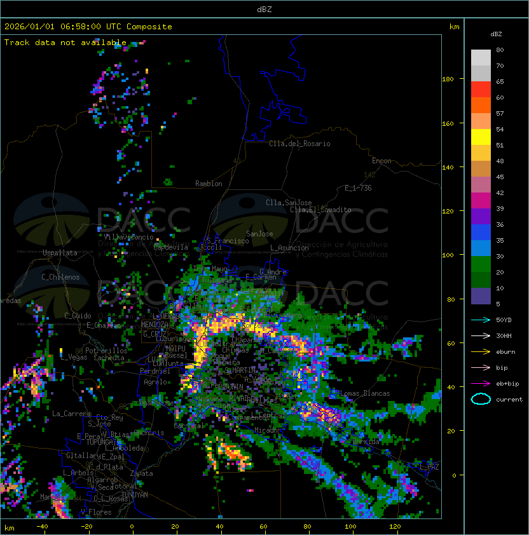Select the red 60-65 dBZ swatch
529x535 pixels.
(481, 90)
